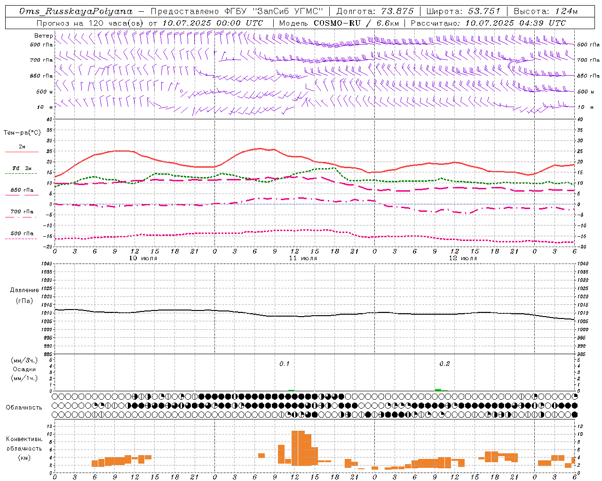Click the 700 гПа temperature legend label
602x481 pixels.
pos(22,212)
